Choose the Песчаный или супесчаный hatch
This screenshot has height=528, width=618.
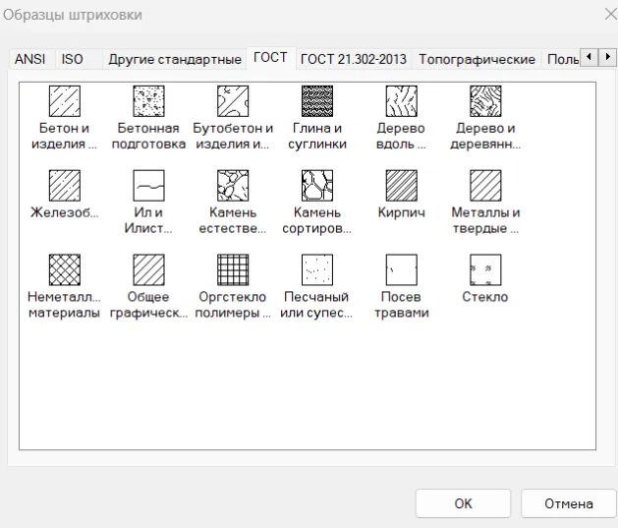[318, 269]
